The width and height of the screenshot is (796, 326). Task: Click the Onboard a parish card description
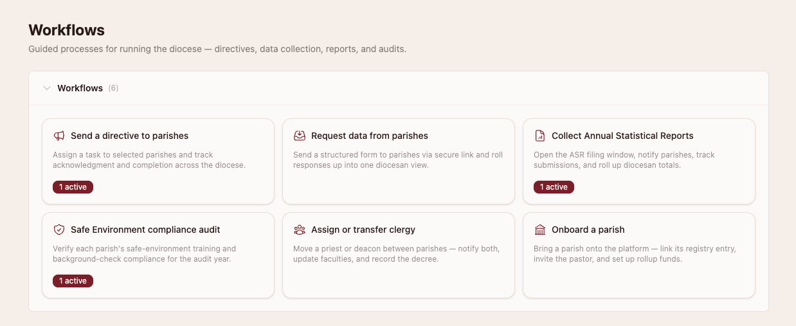[x=635, y=254]
